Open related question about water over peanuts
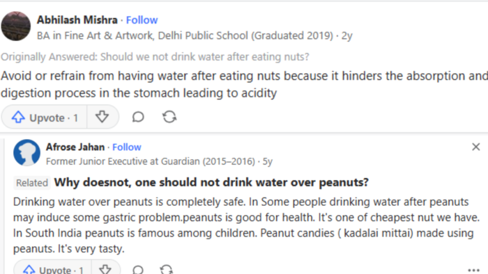The image size is (488, 274). (x=211, y=182)
